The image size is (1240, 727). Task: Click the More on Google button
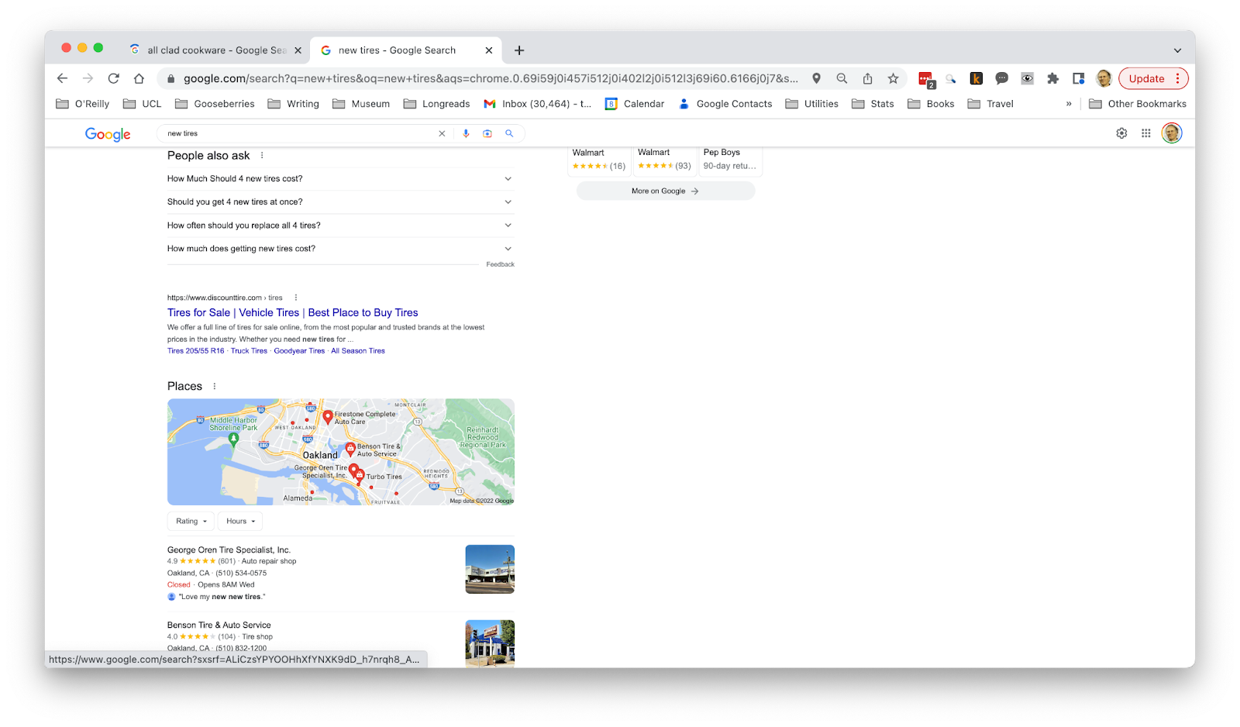(x=666, y=191)
